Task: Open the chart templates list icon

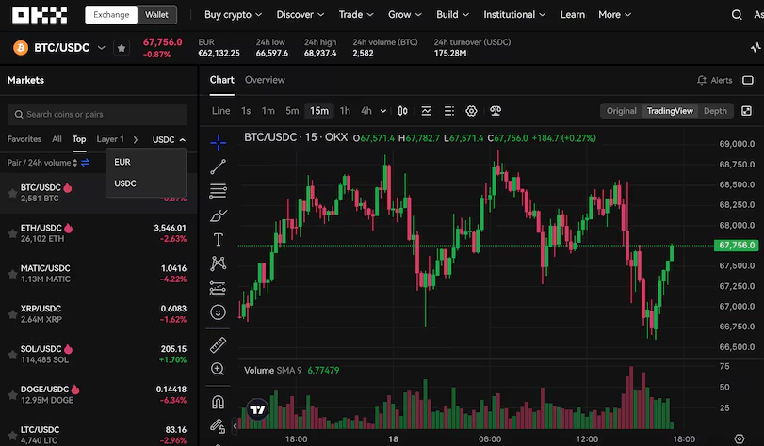Action: 448,111
